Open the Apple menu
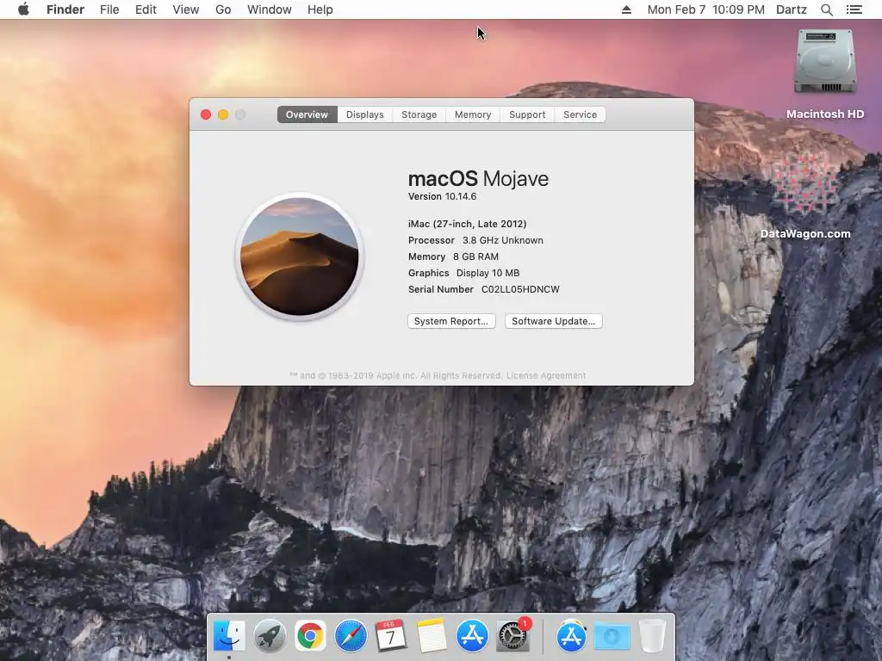This screenshot has width=882, height=661. (x=23, y=9)
